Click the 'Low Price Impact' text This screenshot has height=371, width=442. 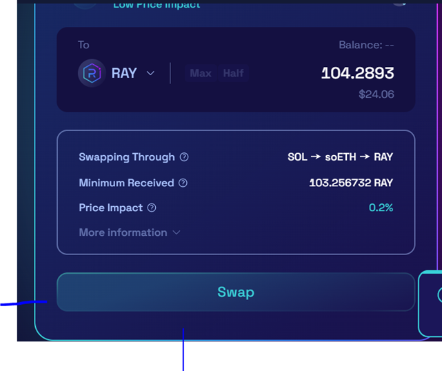pyautogui.click(x=157, y=5)
